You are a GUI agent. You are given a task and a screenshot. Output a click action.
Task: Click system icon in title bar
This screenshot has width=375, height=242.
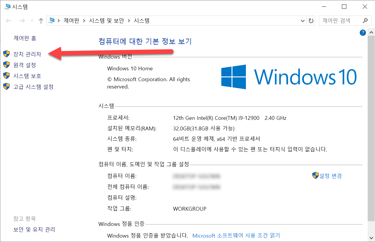(7, 6)
